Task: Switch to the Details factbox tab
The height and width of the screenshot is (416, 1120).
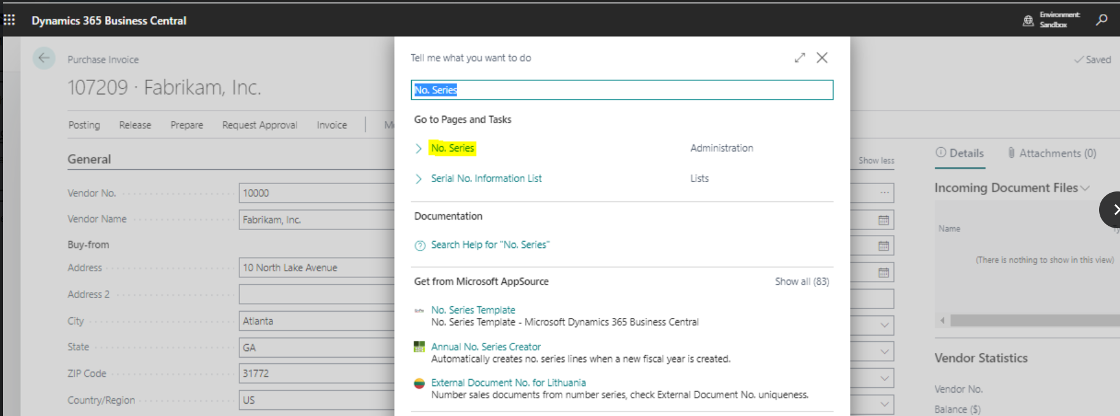Action: pyautogui.click(x=960, y=153)
